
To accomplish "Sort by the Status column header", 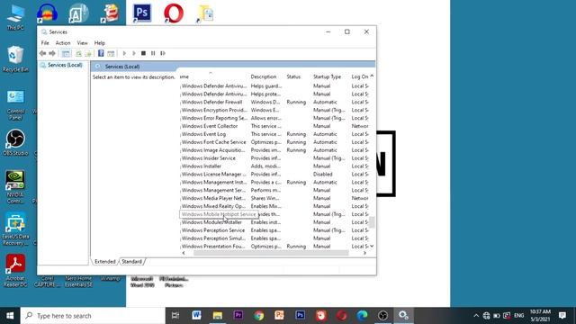I will point(293,76).
